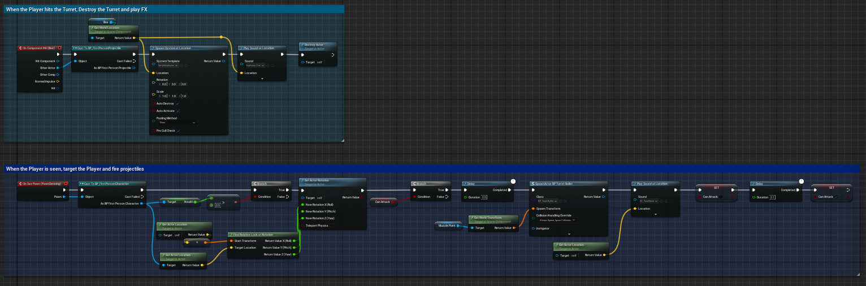Click the browse magnifier beside Explosion_Cue sound
The height and width of the screenshot is (286, 866).
tap(272, 66)
